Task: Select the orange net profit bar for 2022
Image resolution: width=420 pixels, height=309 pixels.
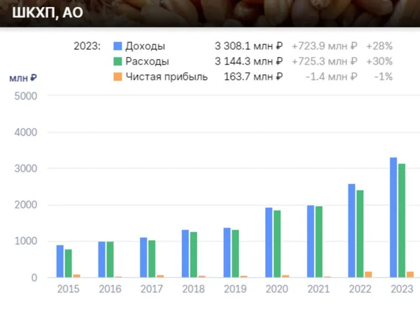Action: pos(368,274)
